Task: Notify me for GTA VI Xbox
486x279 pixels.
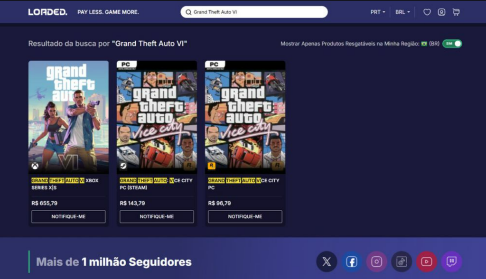Action: click(68, 217)
